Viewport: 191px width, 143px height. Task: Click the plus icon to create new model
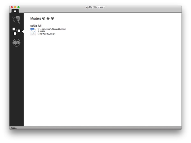tap(44, 18)
